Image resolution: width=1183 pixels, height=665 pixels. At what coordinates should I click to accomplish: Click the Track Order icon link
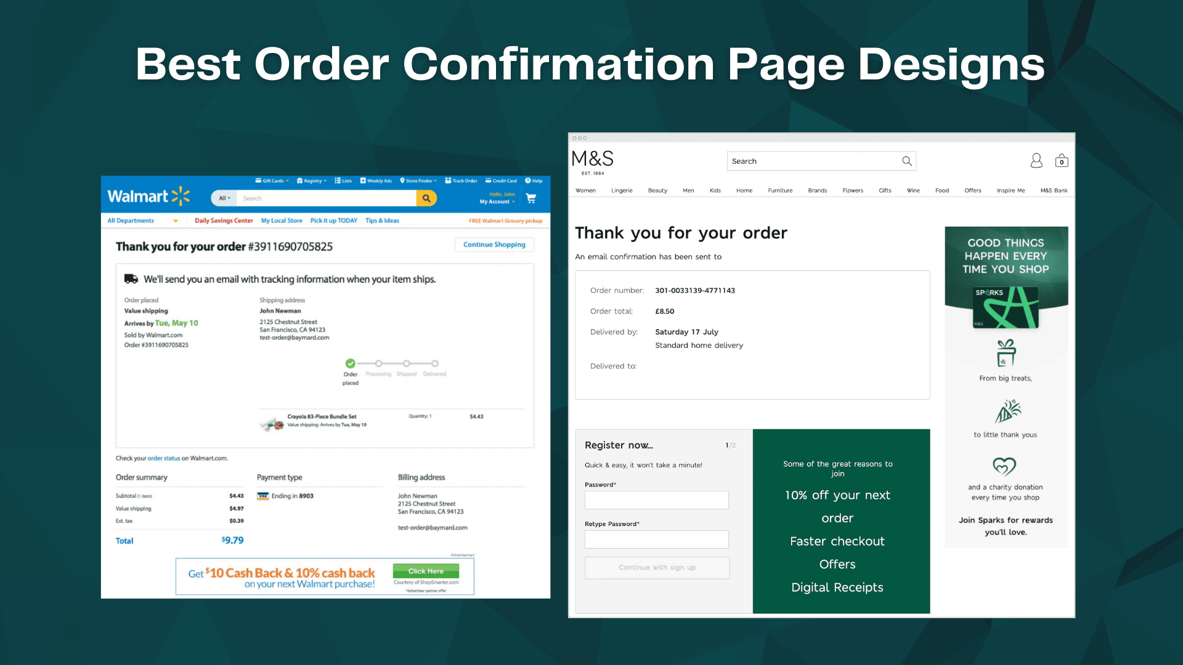(461, 181)
